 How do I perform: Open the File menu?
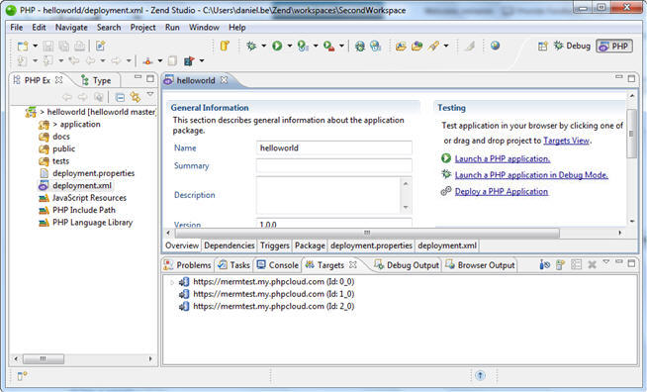point(17,28)
